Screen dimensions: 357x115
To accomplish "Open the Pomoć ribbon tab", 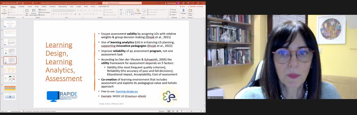I will 93,7.
